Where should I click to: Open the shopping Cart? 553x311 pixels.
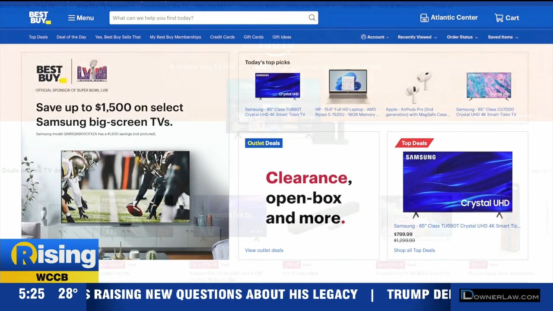507,18
